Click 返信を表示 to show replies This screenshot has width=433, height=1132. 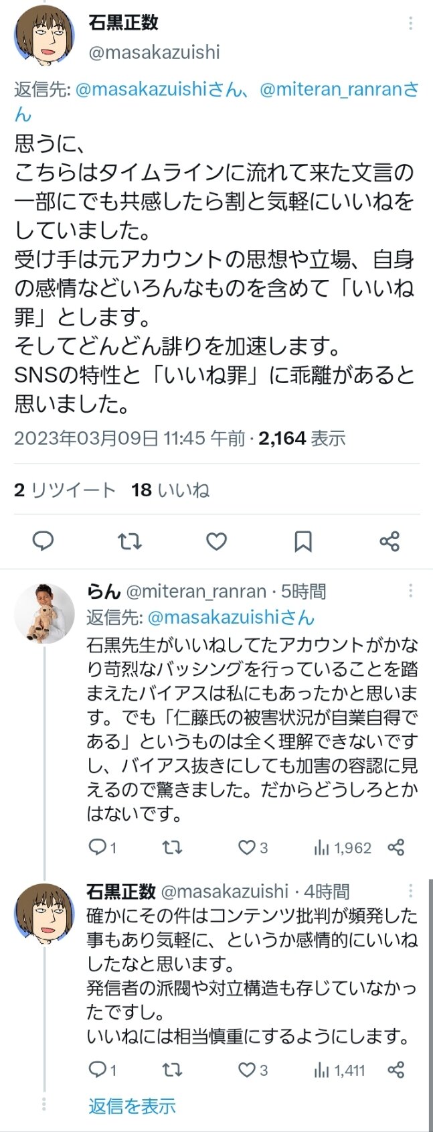pyautogui.click(x=132, y=1106)
